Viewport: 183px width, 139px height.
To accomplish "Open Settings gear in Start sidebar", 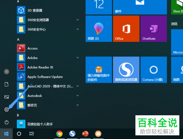I will click(x=7, y=109).
